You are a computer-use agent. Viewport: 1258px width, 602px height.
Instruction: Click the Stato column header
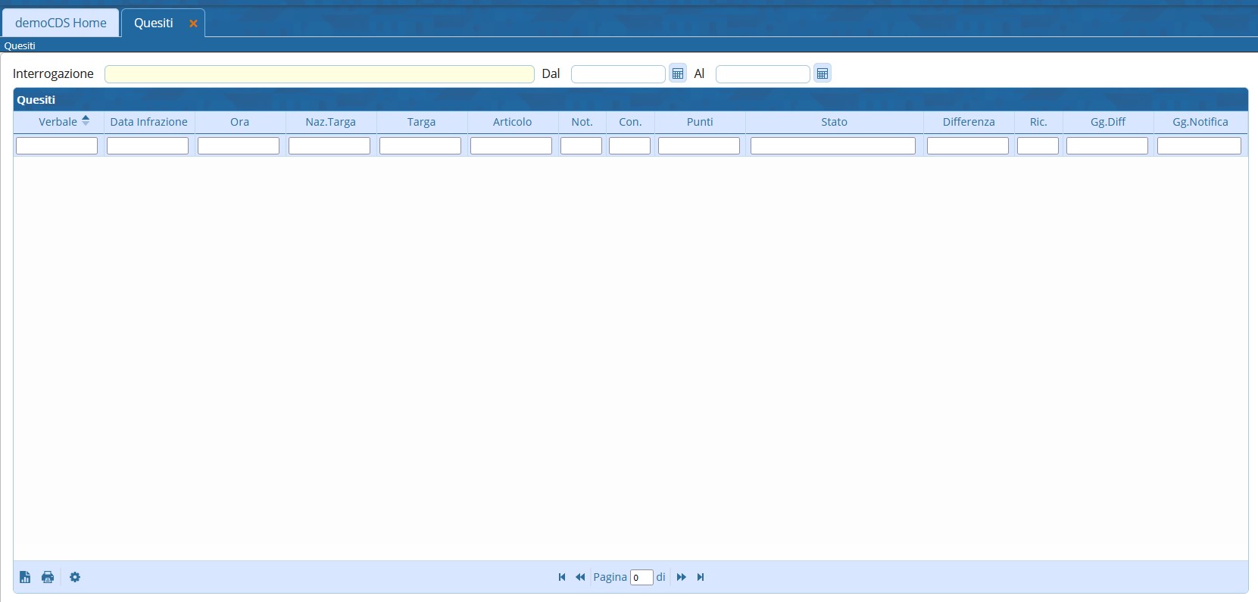click(834, 122)
